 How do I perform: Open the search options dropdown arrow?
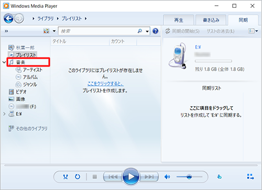click(147, 31)
